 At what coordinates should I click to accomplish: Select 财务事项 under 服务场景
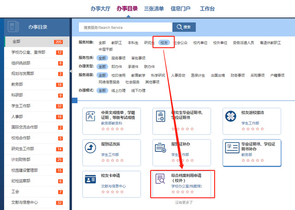(238, 76)
